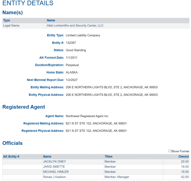Image resolution: width=191 pixels, height=181 pixels.
Task: Click the ENTITY DETAILS page heading
Action: click(x=28, y=3)
